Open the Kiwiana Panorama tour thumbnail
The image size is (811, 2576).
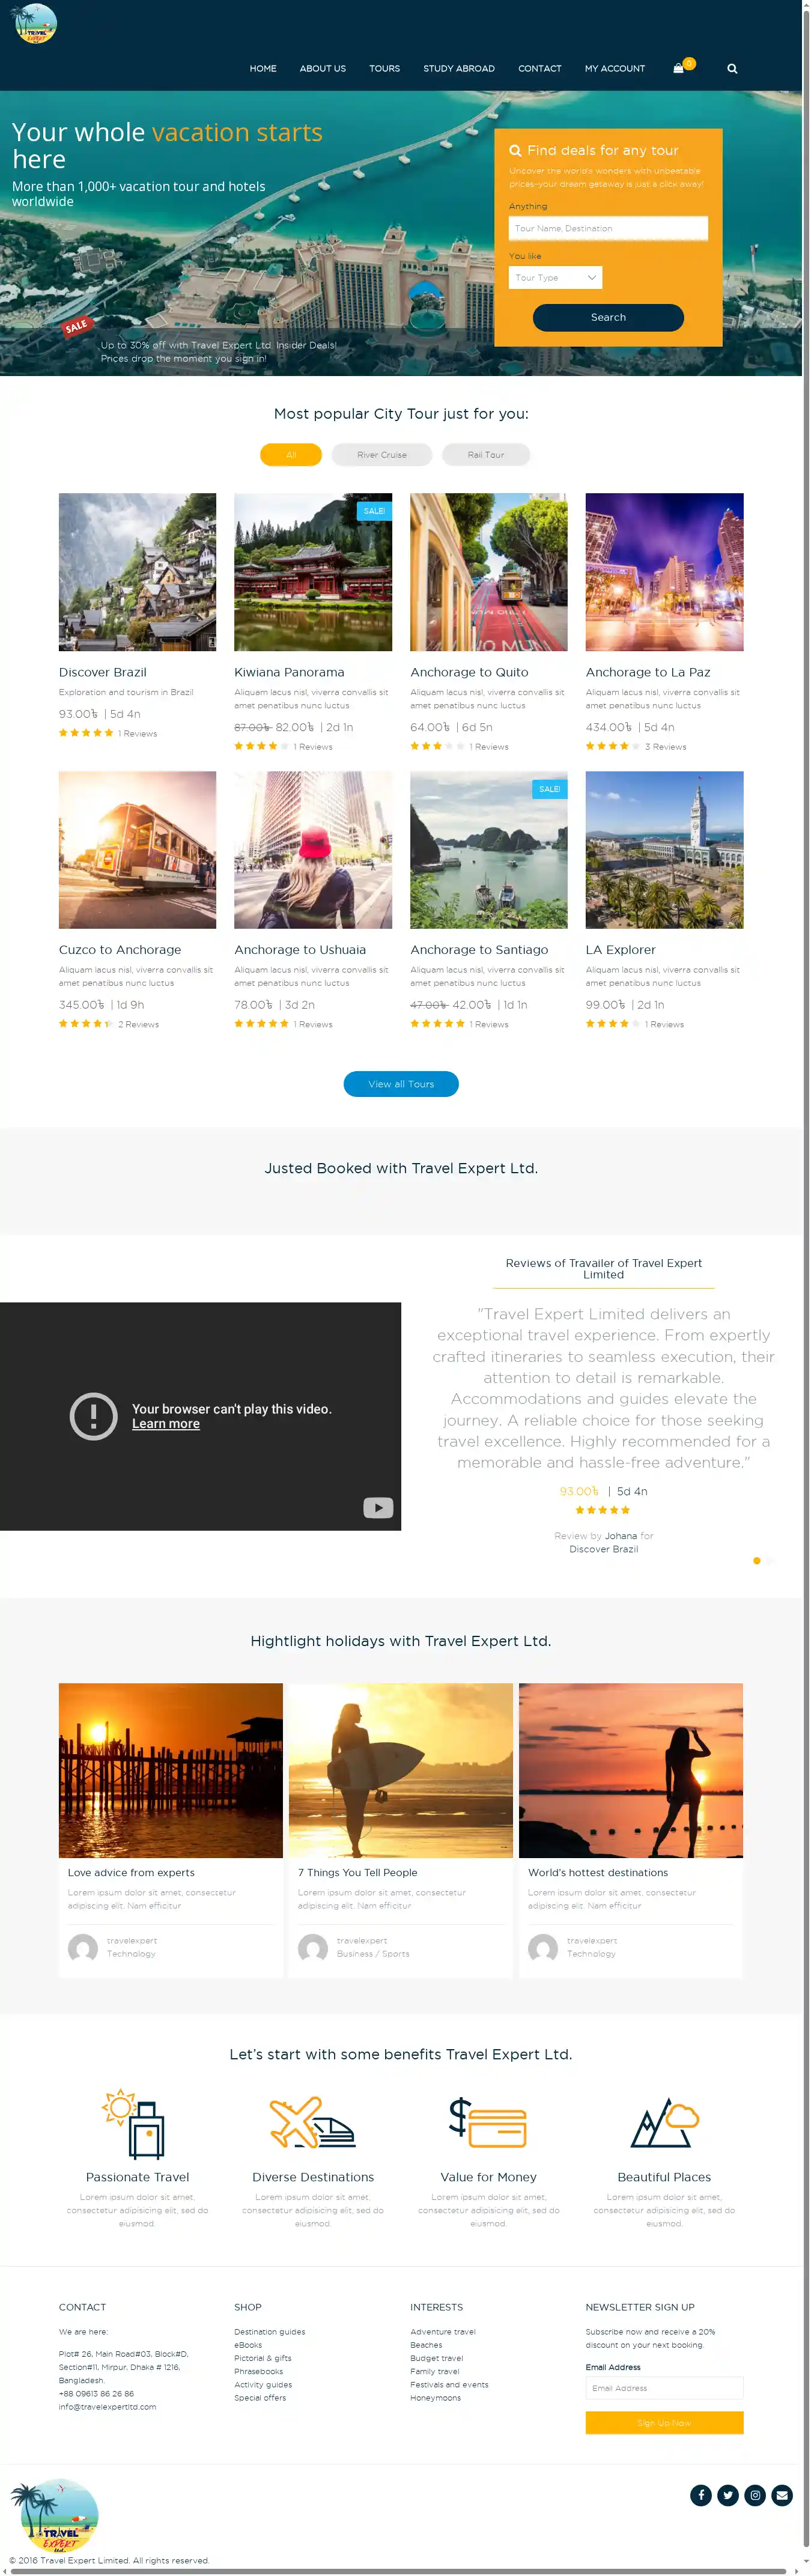pyautogui.click(x=313, y=572)
